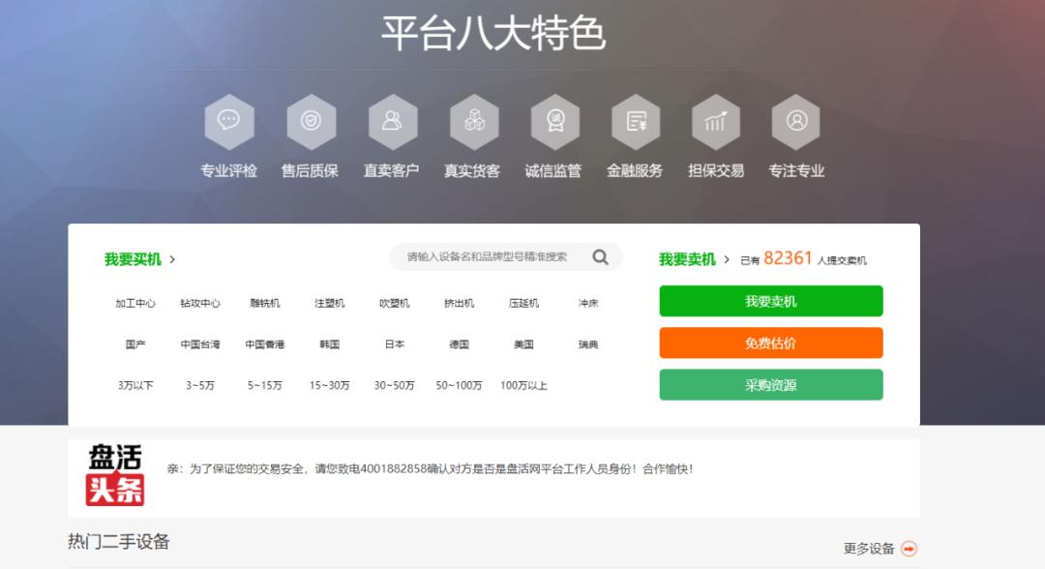Click the 专业评检 hexagon icon
Screen dimensions: 1045x569
228,124
